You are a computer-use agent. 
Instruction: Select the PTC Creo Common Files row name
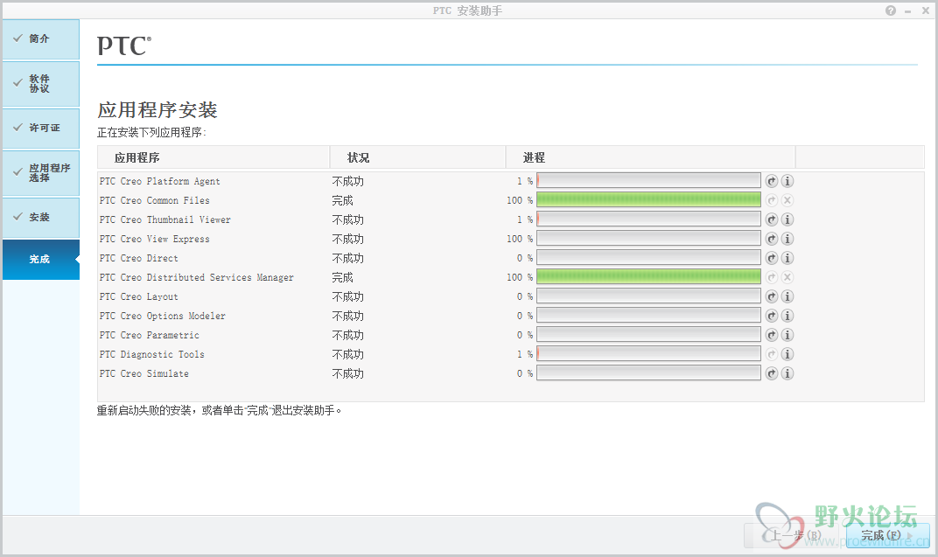pyautogui.click(x=154, y=200)
